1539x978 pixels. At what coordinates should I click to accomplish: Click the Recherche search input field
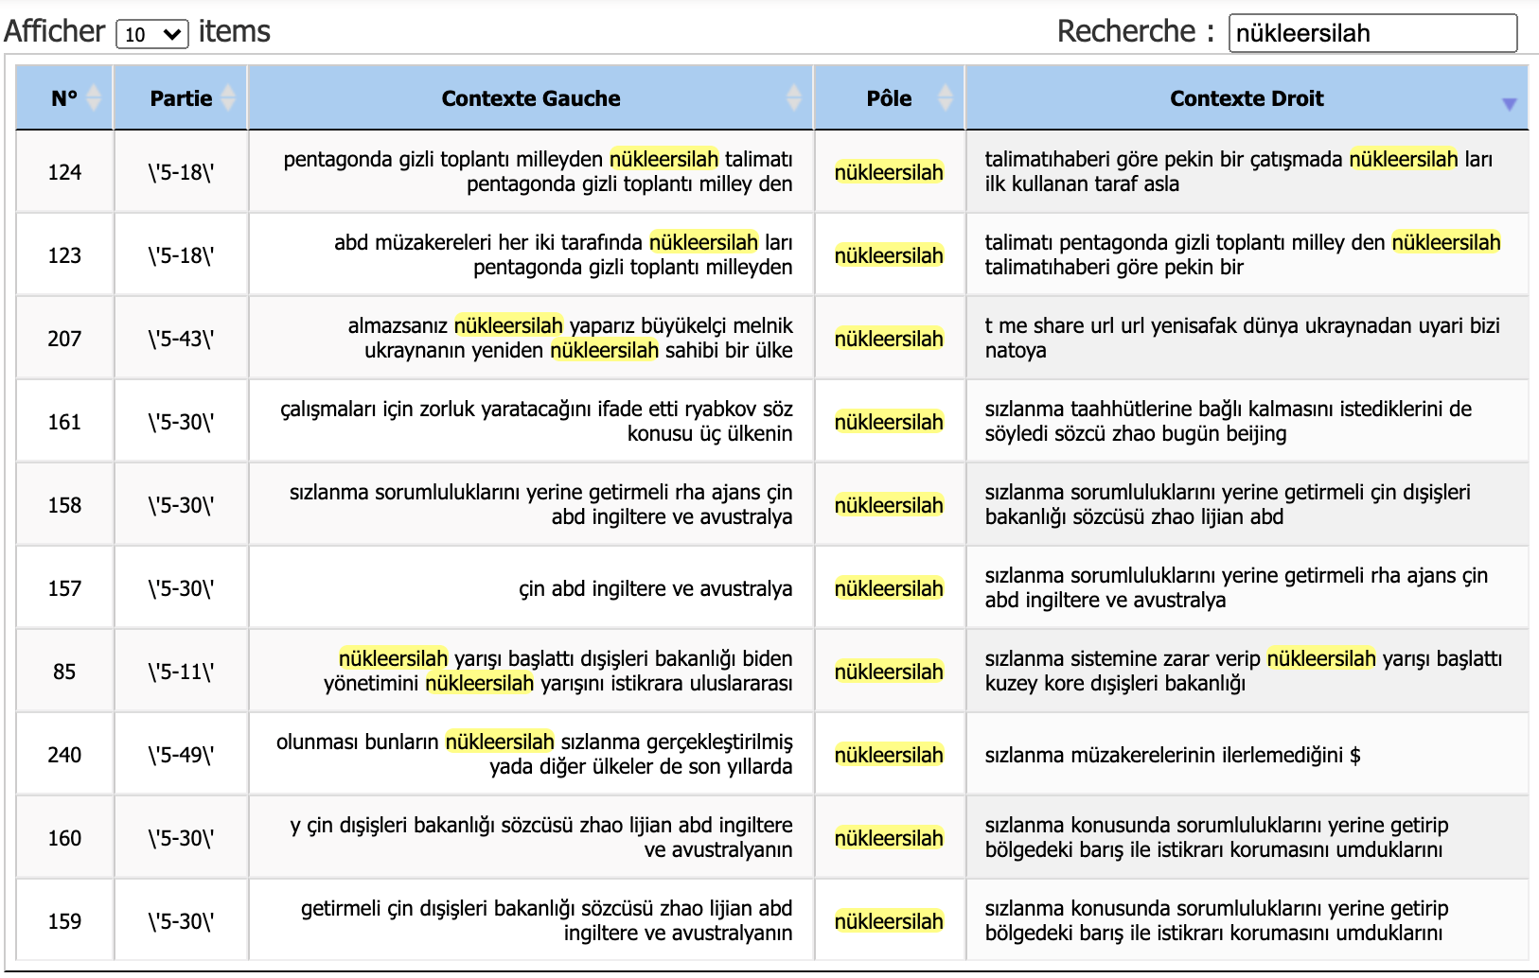(1372, 33)
